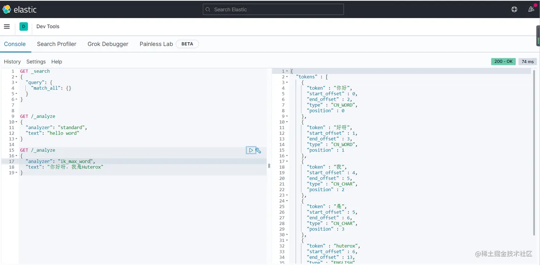Image resolution: width=540 pixels, height=265 pixels.
Task: Click the "token" : "你好" response line
Action: coord(330,88)
